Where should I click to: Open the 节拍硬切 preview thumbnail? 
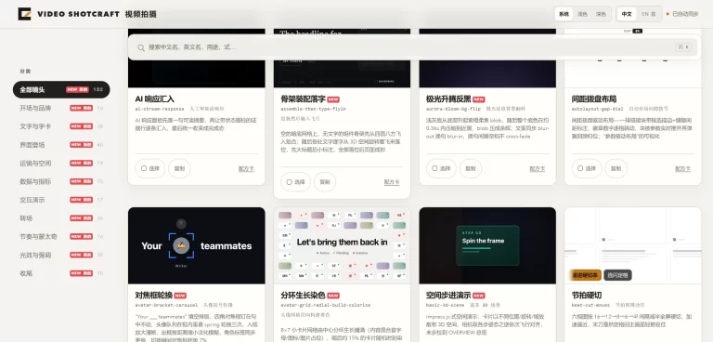(633, 245)
